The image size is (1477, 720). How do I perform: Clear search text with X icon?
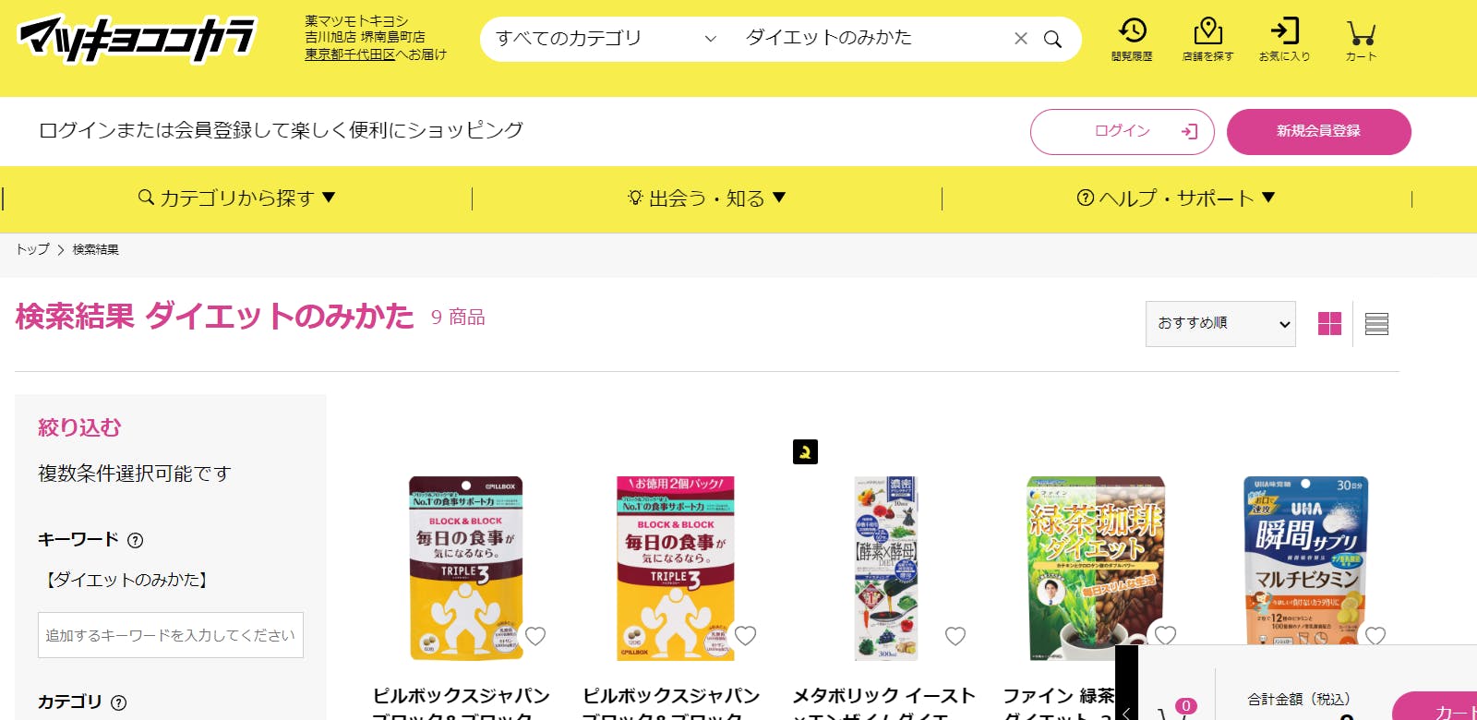(1021, 39)
